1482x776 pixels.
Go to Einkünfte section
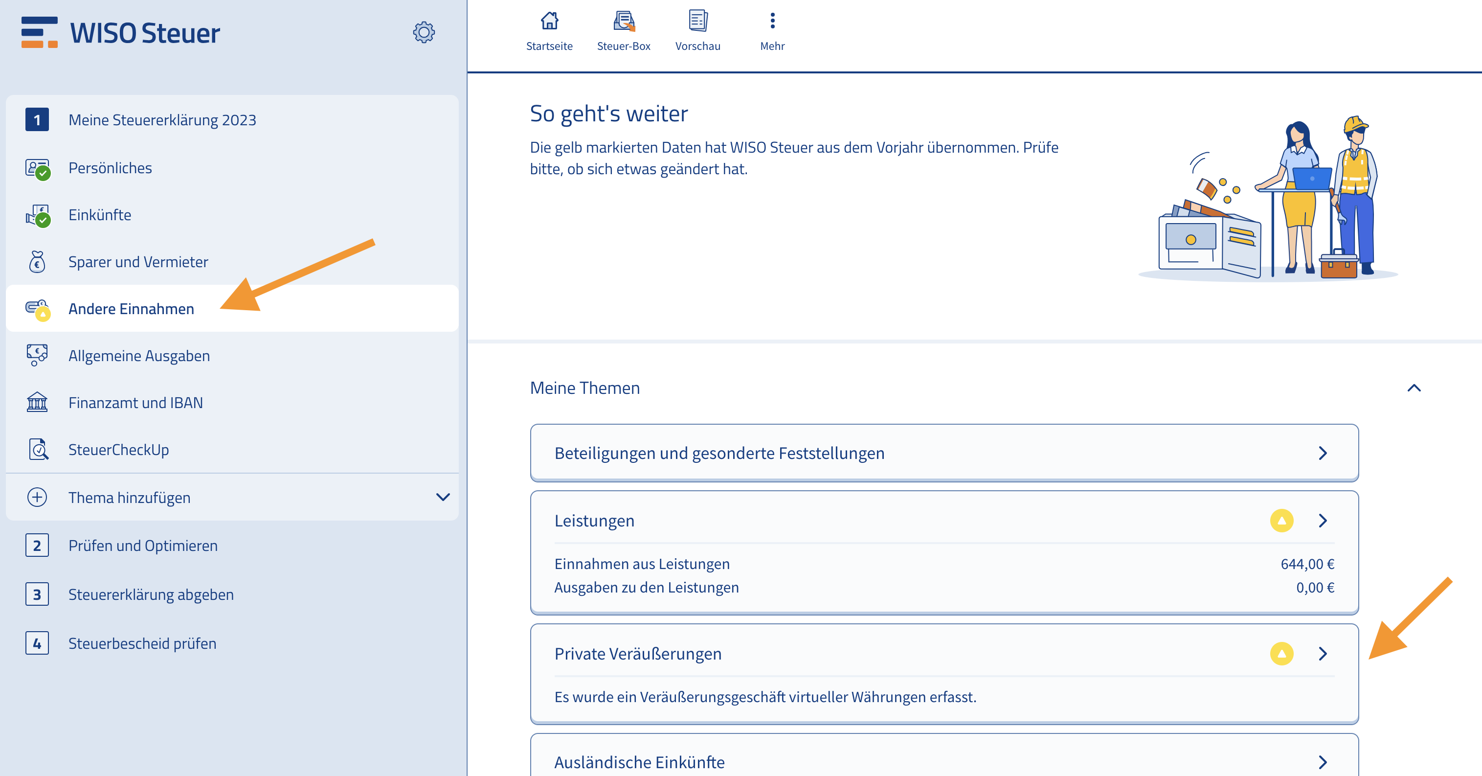pyautogui.click(x=232, y=215)
